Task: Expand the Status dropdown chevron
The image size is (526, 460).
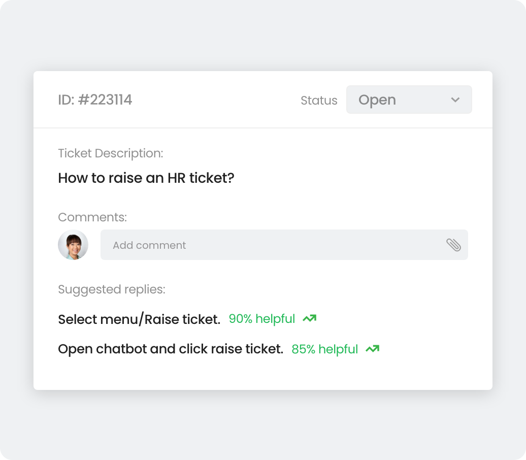Action: click(x=455, y=100)
